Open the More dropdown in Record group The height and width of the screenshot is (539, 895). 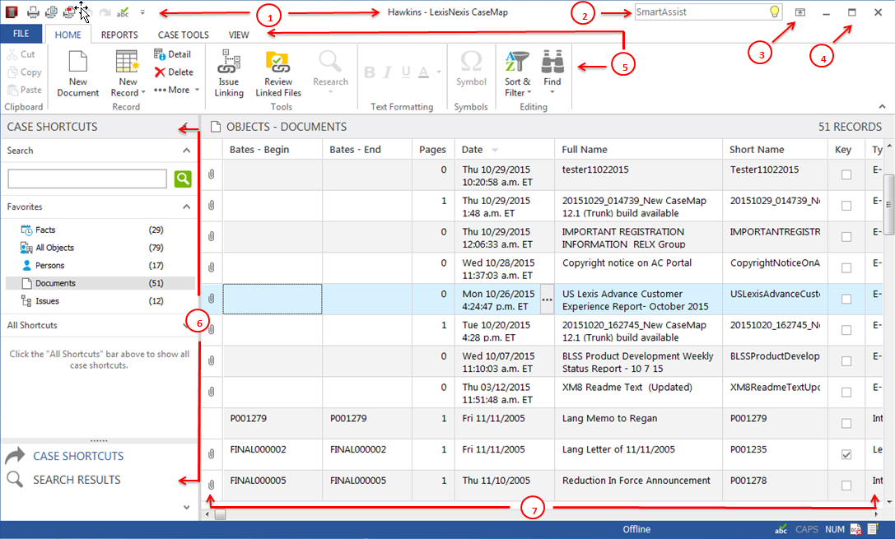(176, 90)
